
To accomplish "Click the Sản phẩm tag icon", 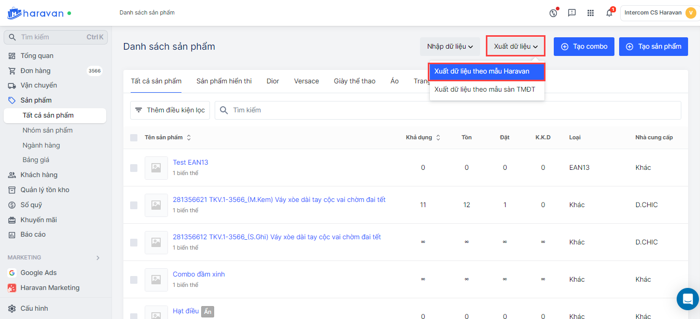I will (x=12, y=100).
